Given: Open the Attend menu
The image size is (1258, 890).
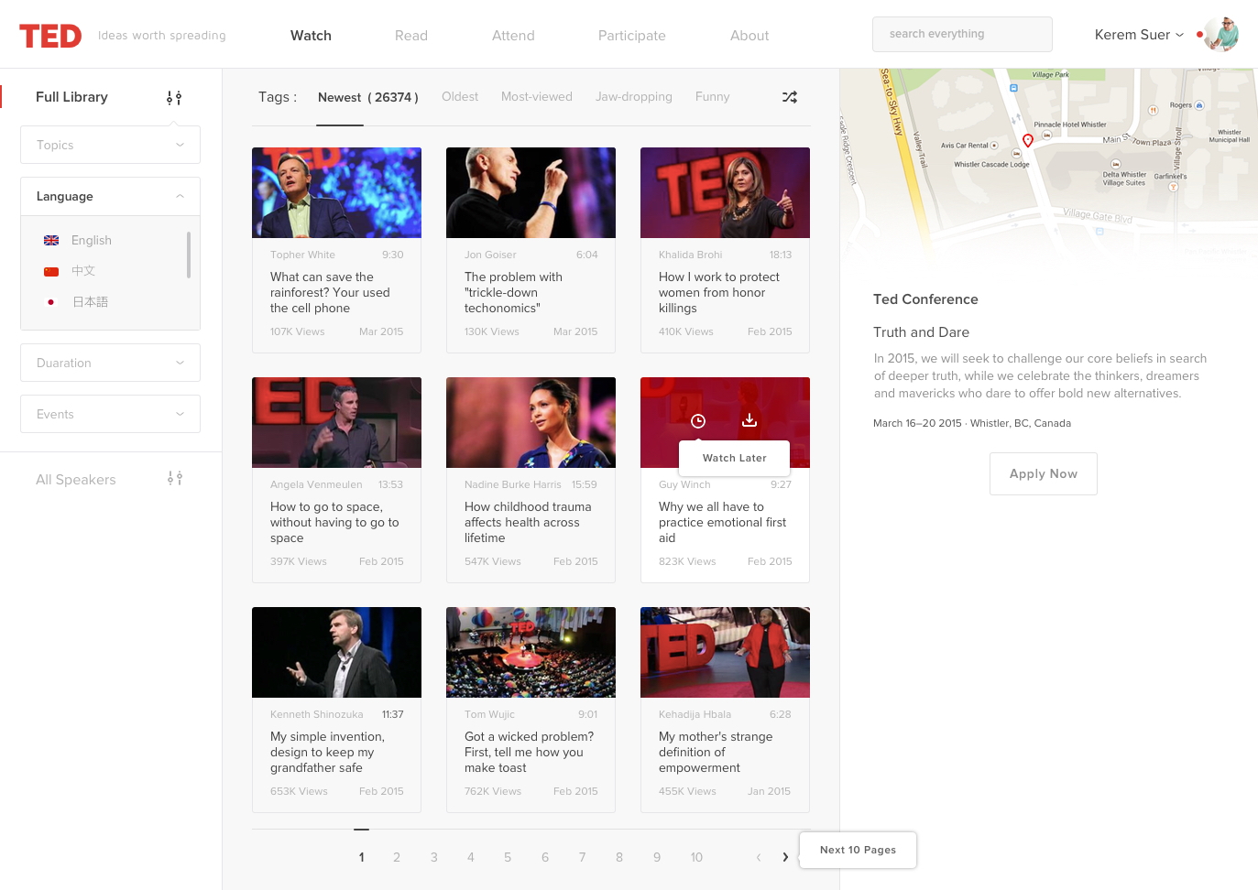Looking at the screenshot, I should [513, 36].
